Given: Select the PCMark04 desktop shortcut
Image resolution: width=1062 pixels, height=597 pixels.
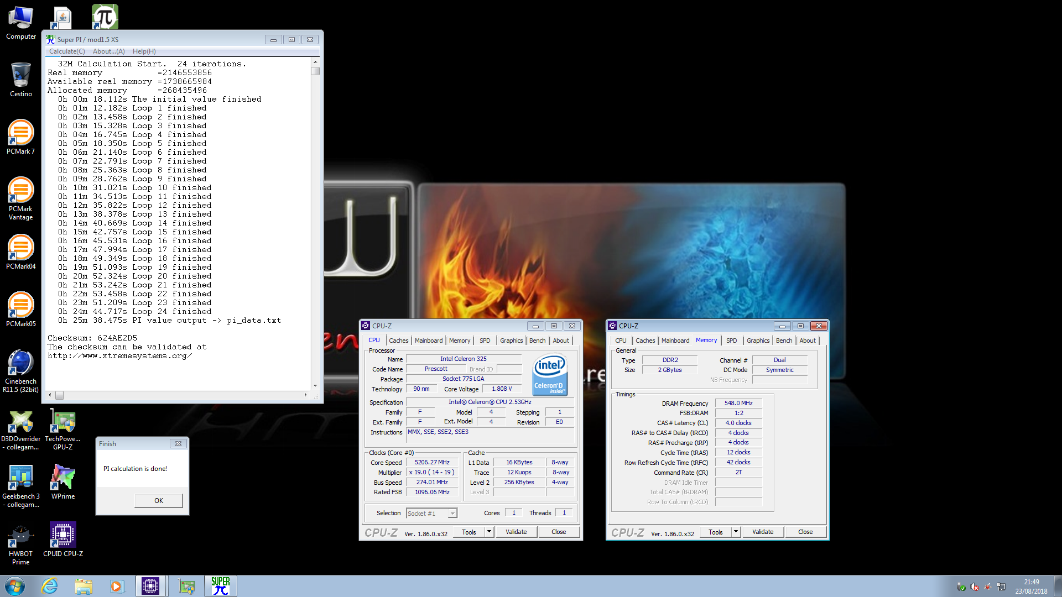Looking at the screenshot, I should point(21,252).
